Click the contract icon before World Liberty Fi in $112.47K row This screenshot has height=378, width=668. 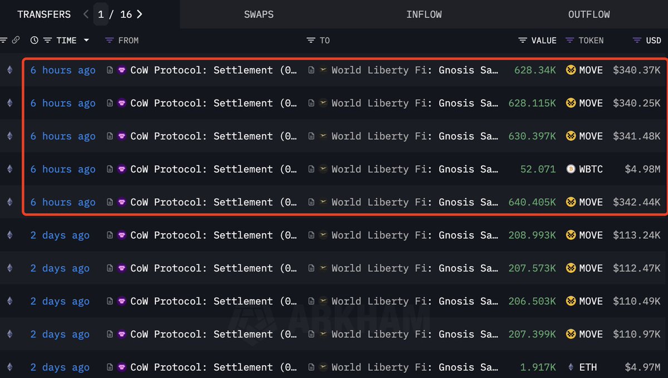(x=311, y=268)
